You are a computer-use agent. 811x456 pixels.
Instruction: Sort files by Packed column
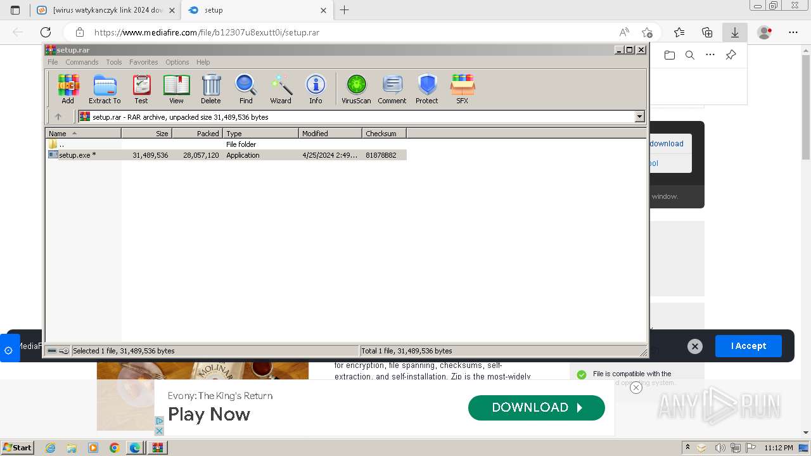[x=197, y=134]
